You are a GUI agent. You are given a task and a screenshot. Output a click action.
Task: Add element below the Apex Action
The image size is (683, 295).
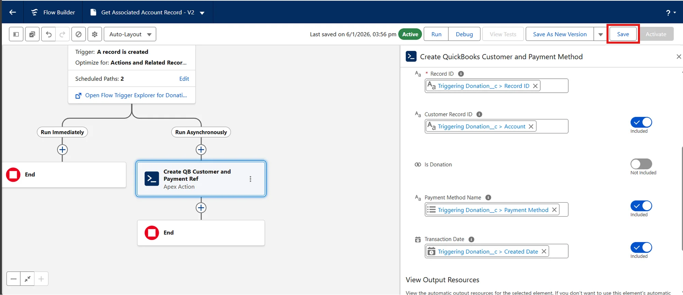click(x=201, y=208)
